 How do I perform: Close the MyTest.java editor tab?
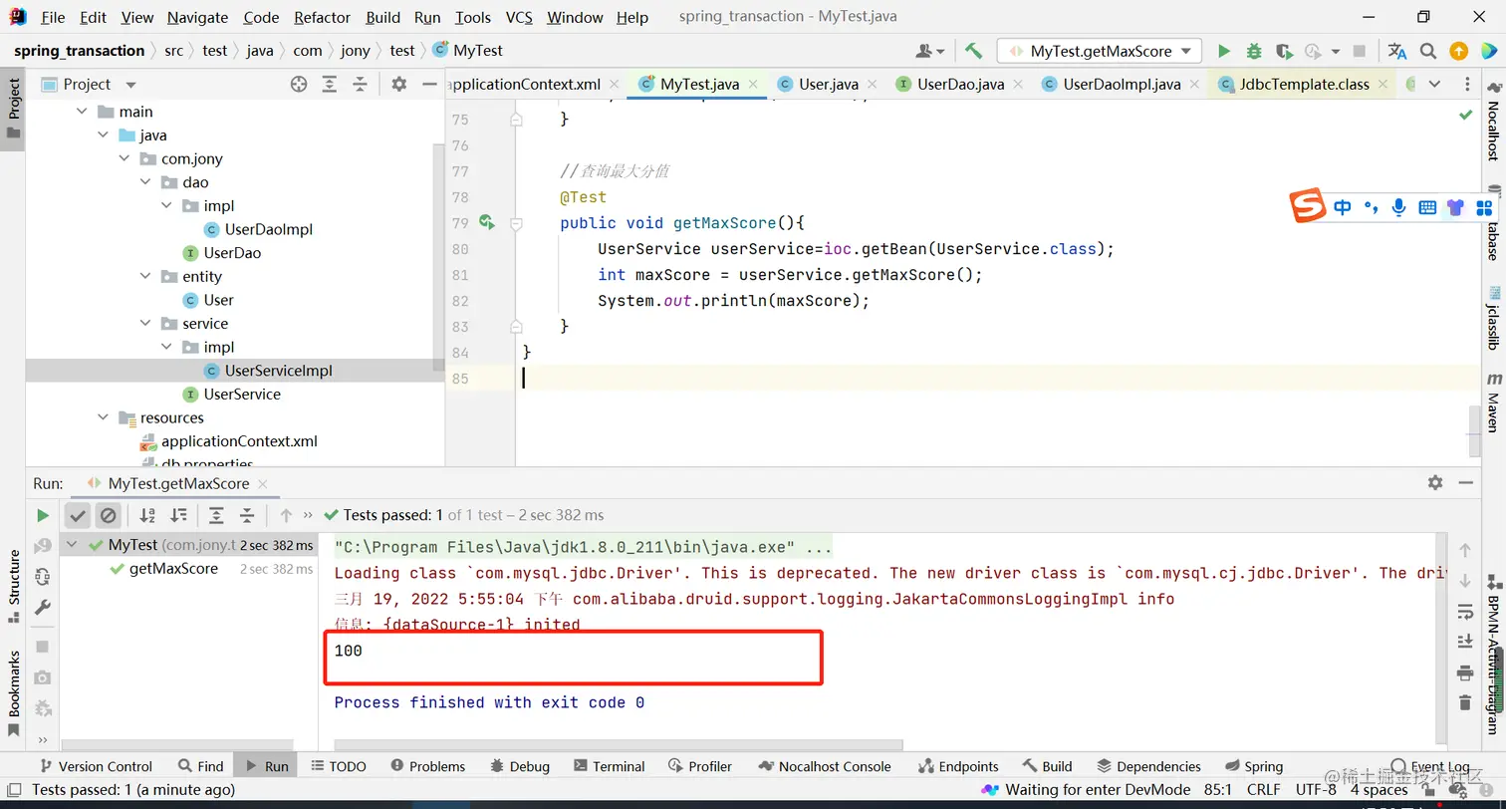(752, 85)
